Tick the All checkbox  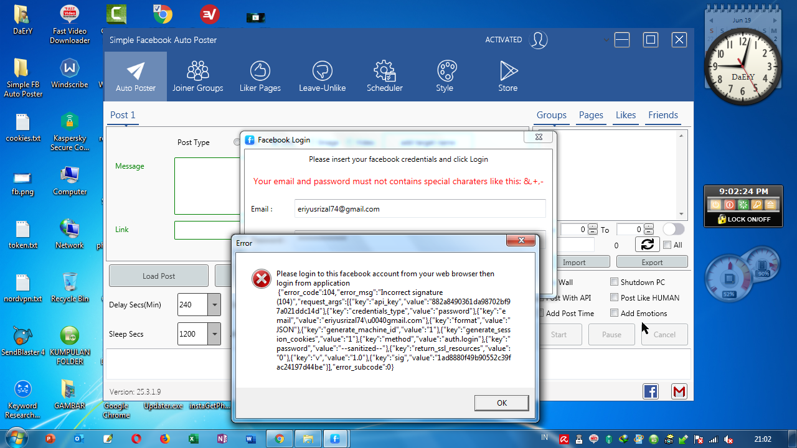[667, 245]
